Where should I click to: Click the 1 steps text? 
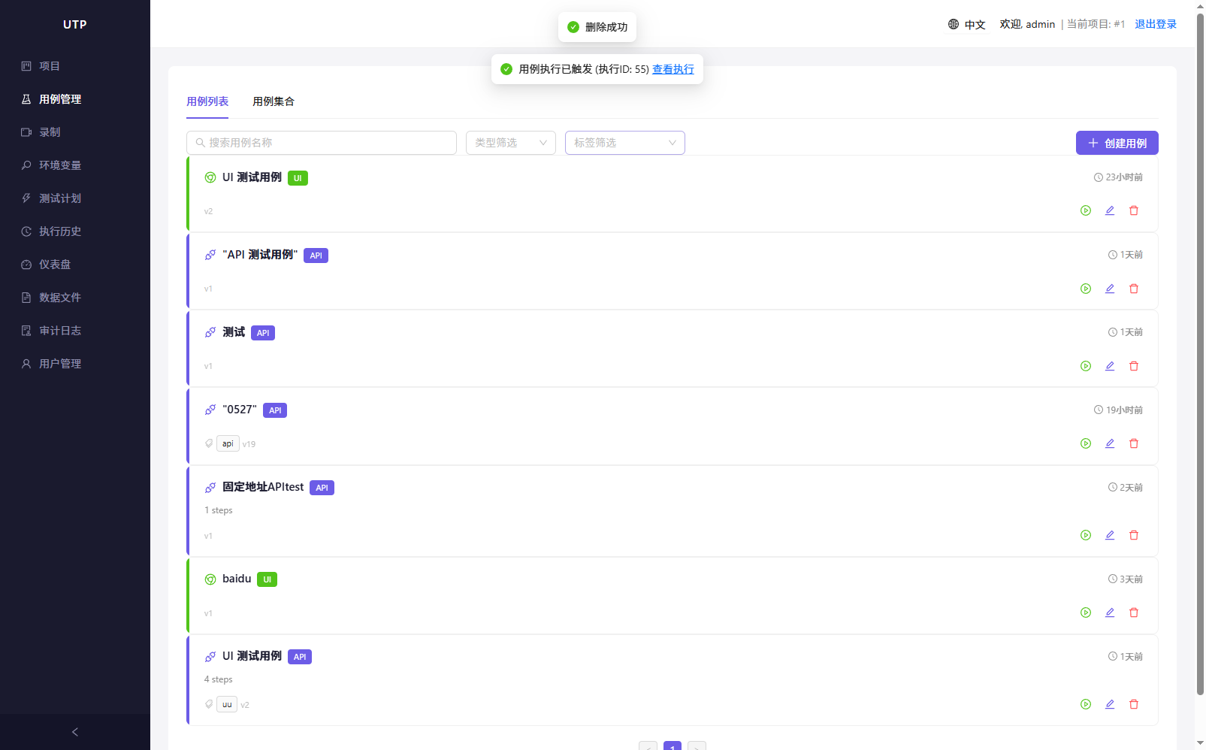tap(219, 510)
